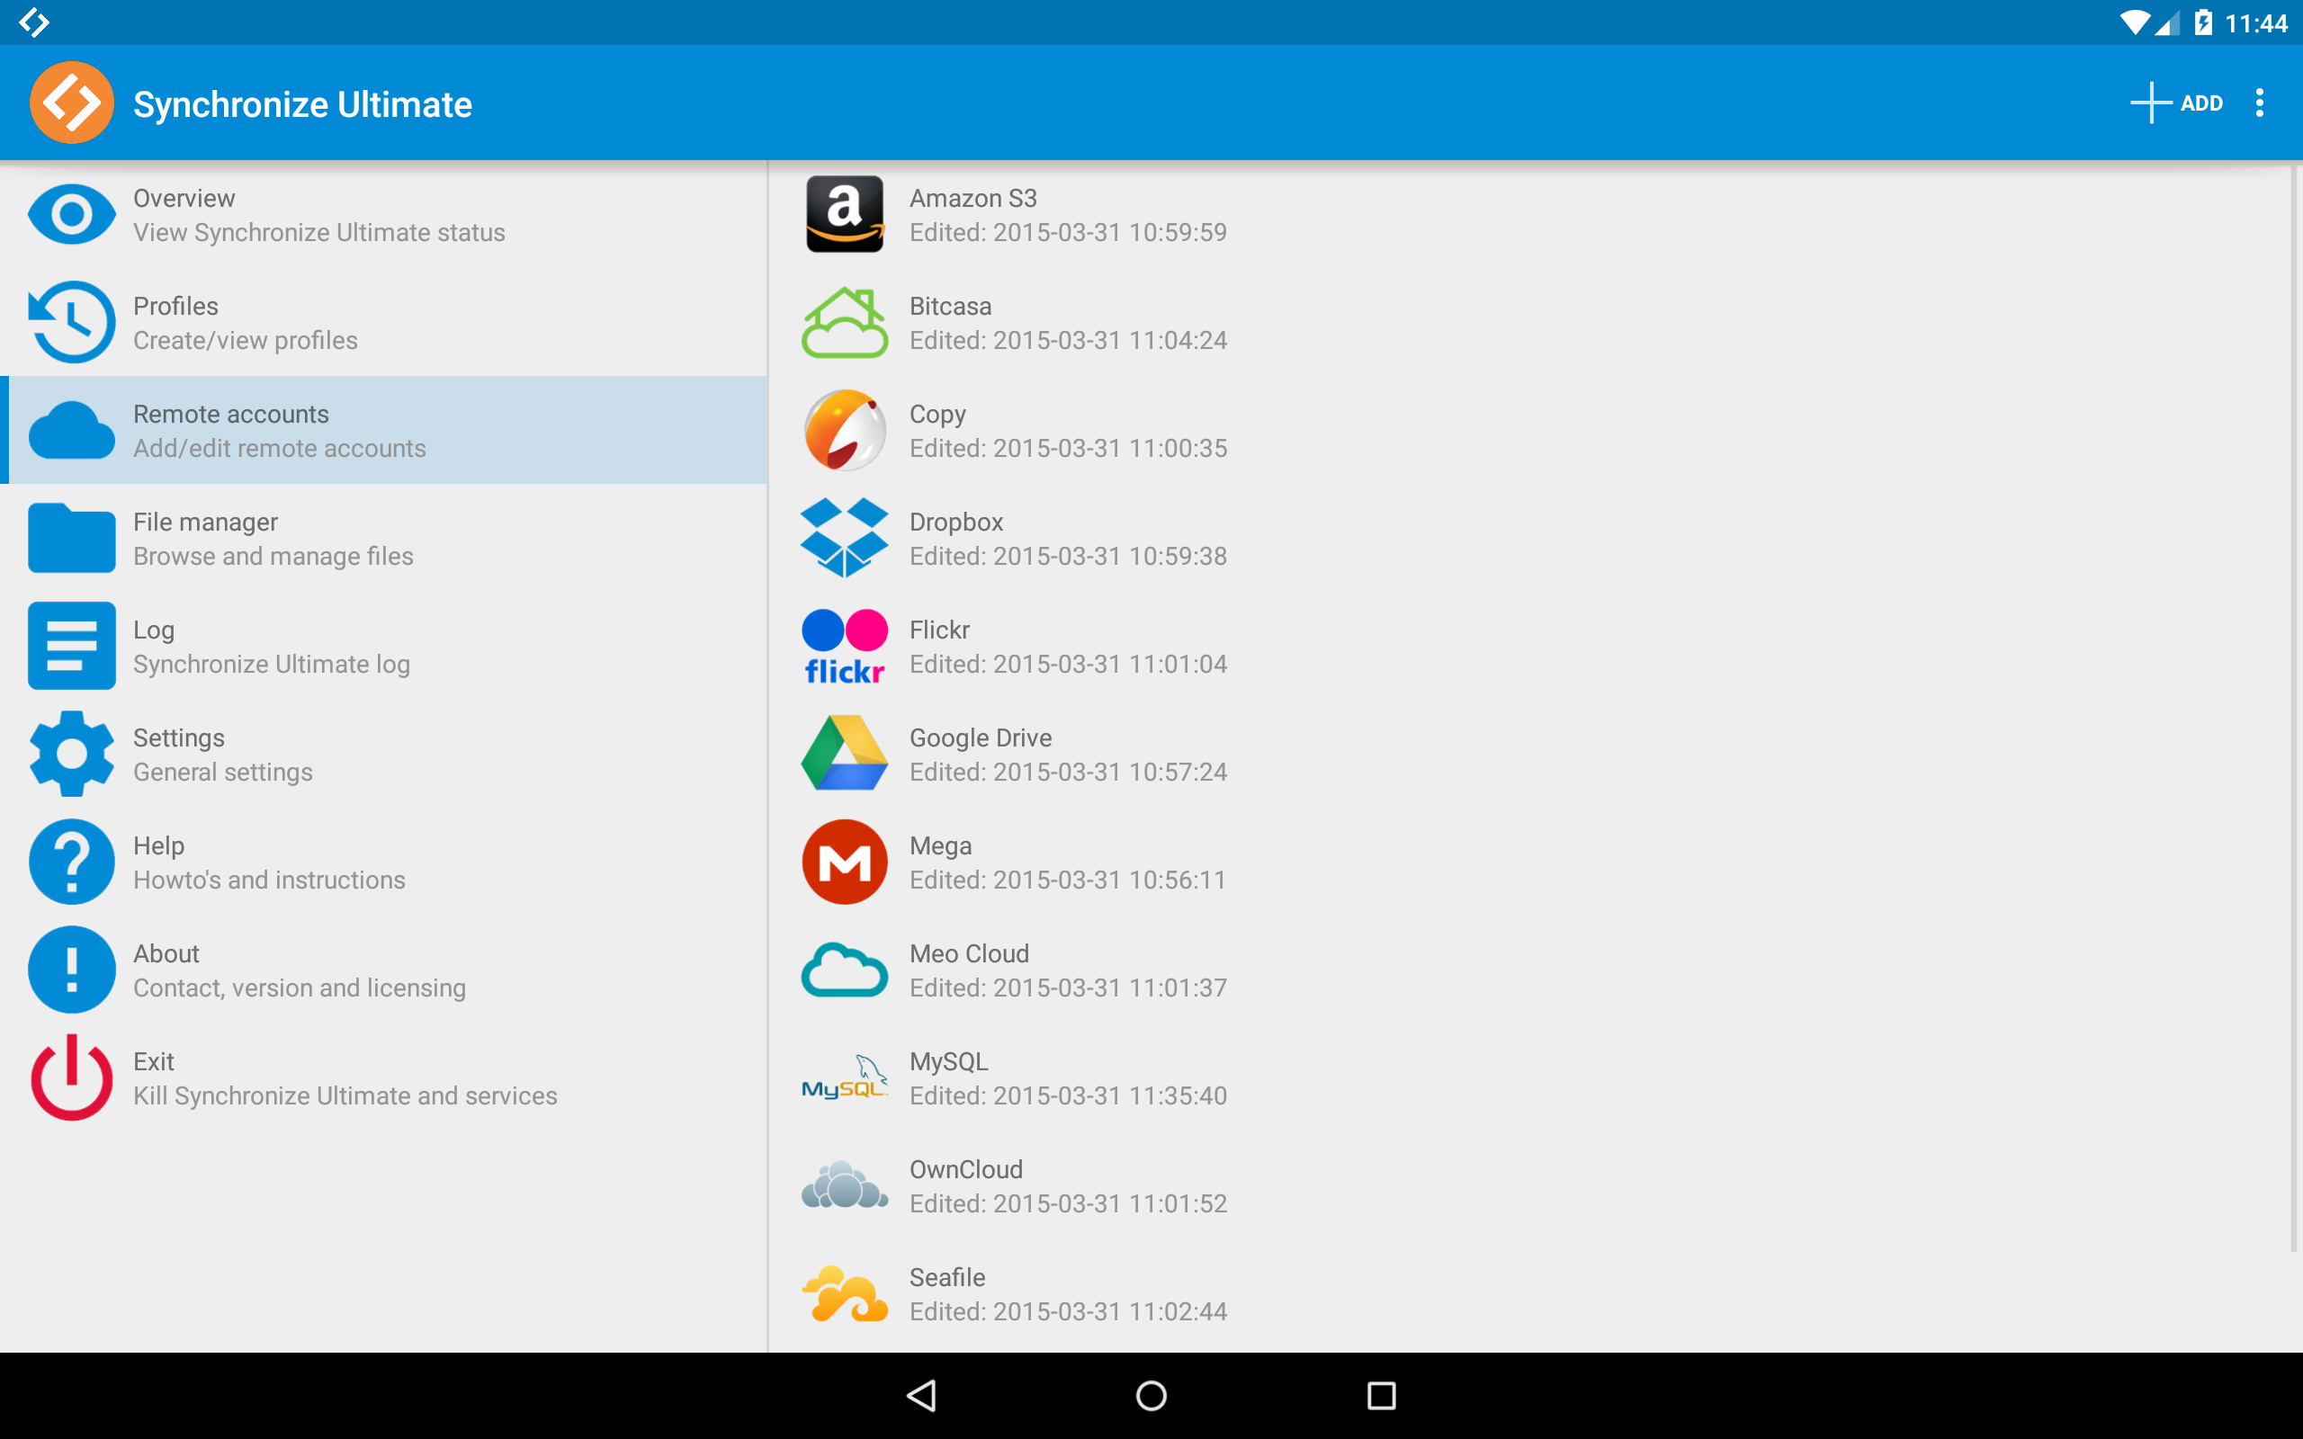Select the OwnCloud grey clouds icon
This screenshot has width=2303, height=1439.
tap(844, 1184)
